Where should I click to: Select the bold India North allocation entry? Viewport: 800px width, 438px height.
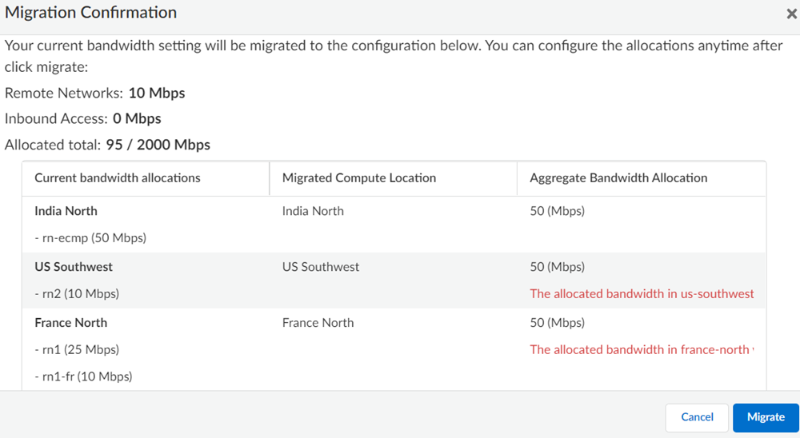(66, 211)
